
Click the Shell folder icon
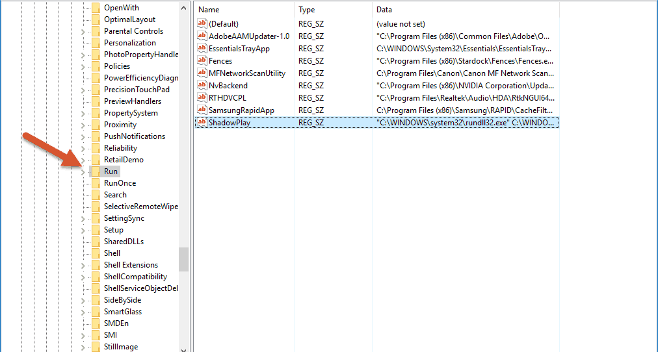click(96, 253)
